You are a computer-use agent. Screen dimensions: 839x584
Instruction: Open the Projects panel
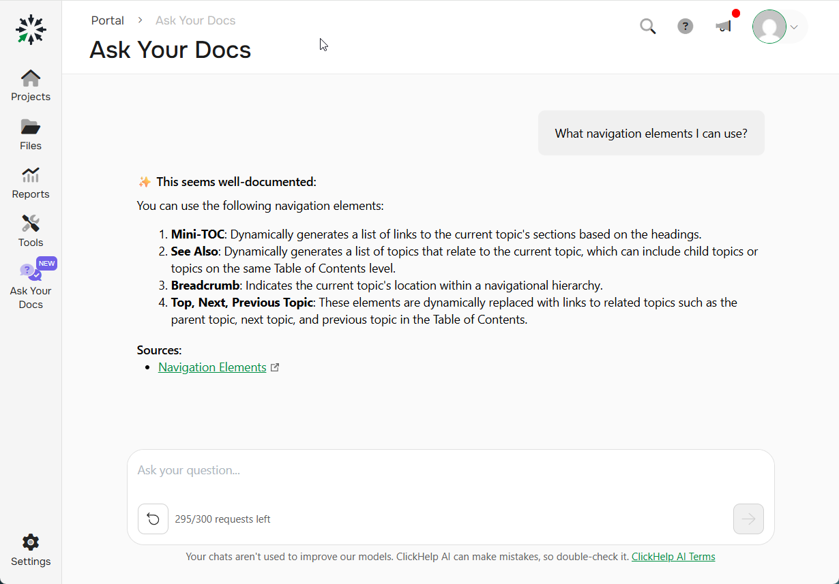tap(30, 84)
